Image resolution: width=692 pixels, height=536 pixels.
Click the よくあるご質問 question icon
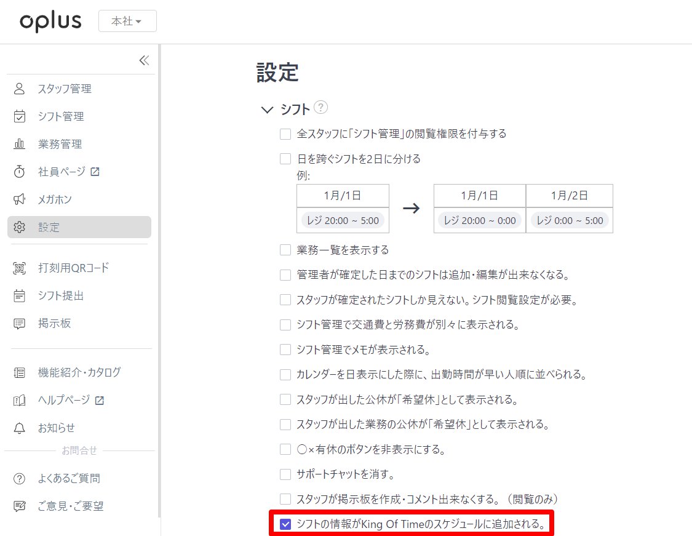tap(20, 479)
